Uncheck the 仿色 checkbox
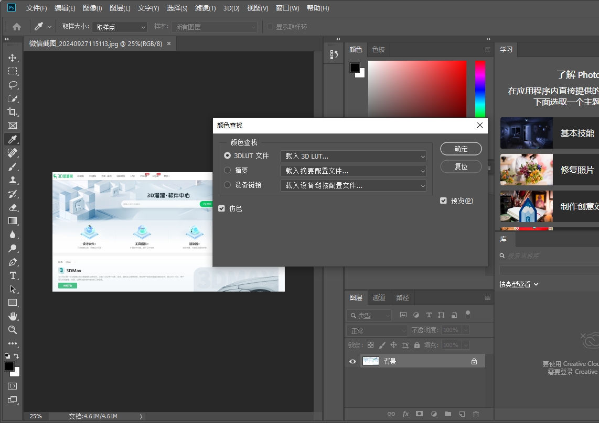 [222, 208]
